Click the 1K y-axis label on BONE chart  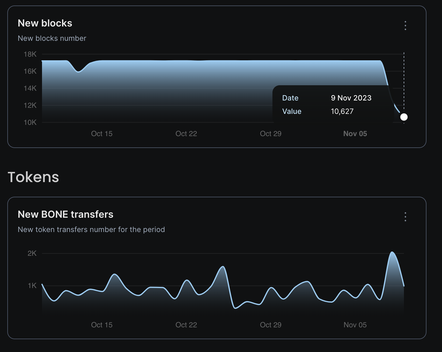(32, 286)
